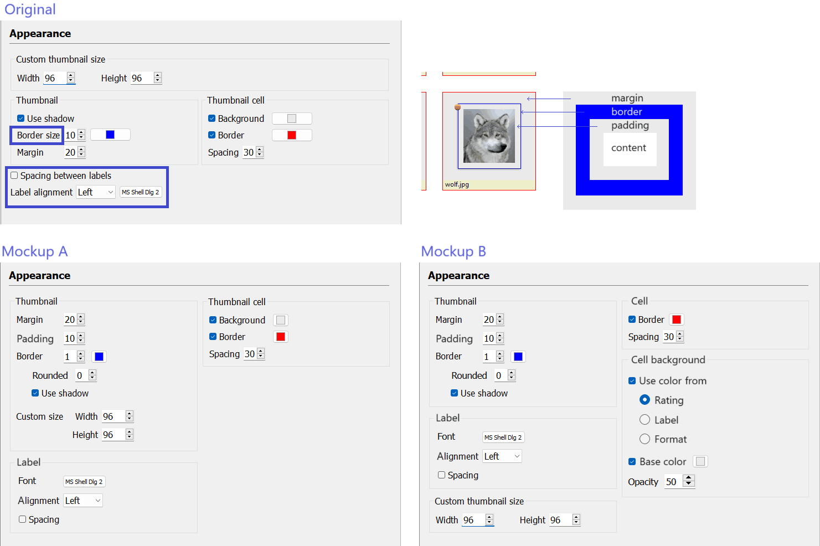The image size is (820, 546).
Task: Toggle Use shadow checkbox in Mockup B
Action: click(454, 393)
